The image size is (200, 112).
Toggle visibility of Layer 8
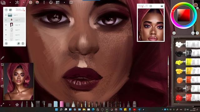click(x=6, y=35)
